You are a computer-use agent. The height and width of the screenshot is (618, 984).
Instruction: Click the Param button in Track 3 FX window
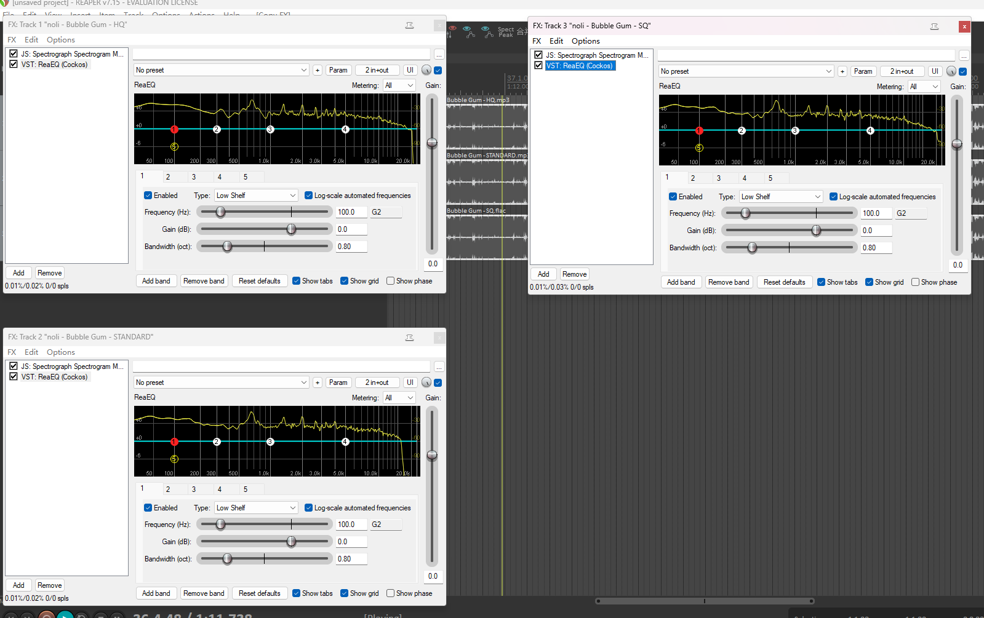point(863,71)
